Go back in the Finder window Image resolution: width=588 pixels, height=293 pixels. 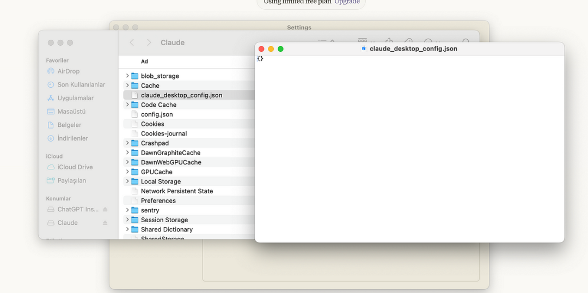pos(132,43)
